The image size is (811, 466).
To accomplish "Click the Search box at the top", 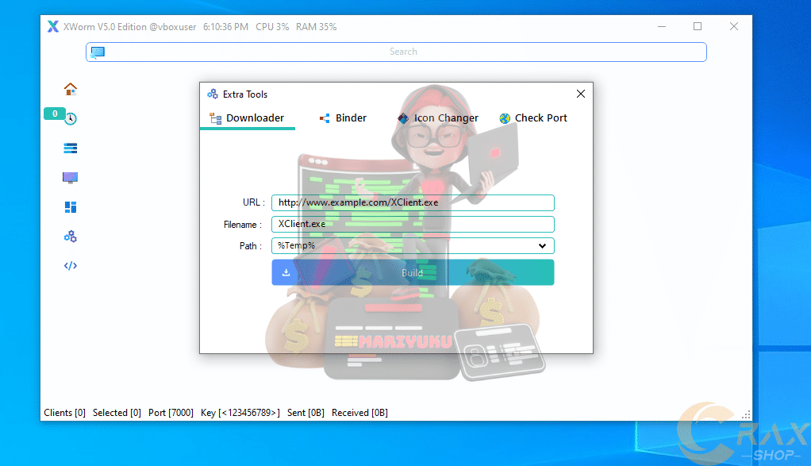I will coord(403,52).
